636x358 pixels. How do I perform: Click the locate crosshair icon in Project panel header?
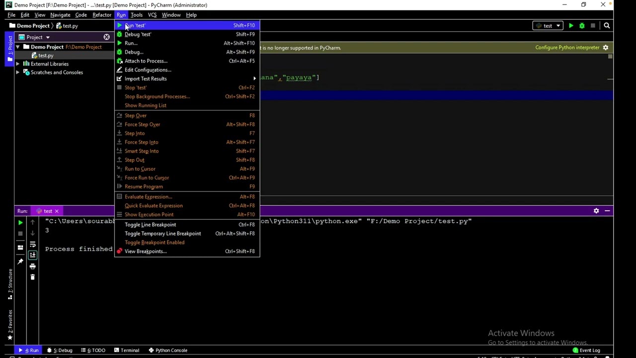click(106, 37)
